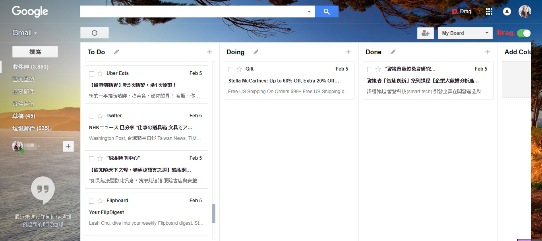The image size is (542, 241).
Task: Click the To Do column title
Action: (96, 52)
